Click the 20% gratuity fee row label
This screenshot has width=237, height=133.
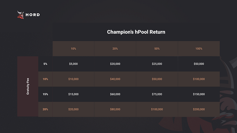click(45, 109)
